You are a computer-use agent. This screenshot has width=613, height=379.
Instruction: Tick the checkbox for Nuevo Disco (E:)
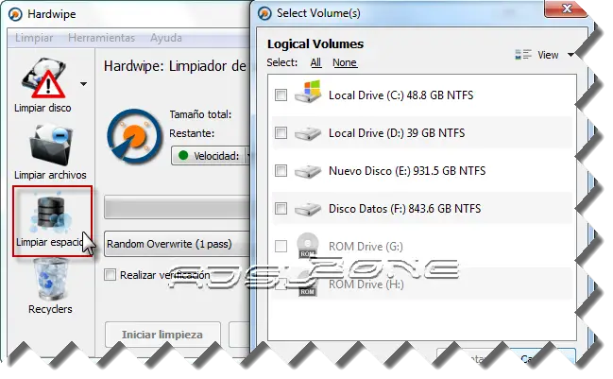(281, 170)
